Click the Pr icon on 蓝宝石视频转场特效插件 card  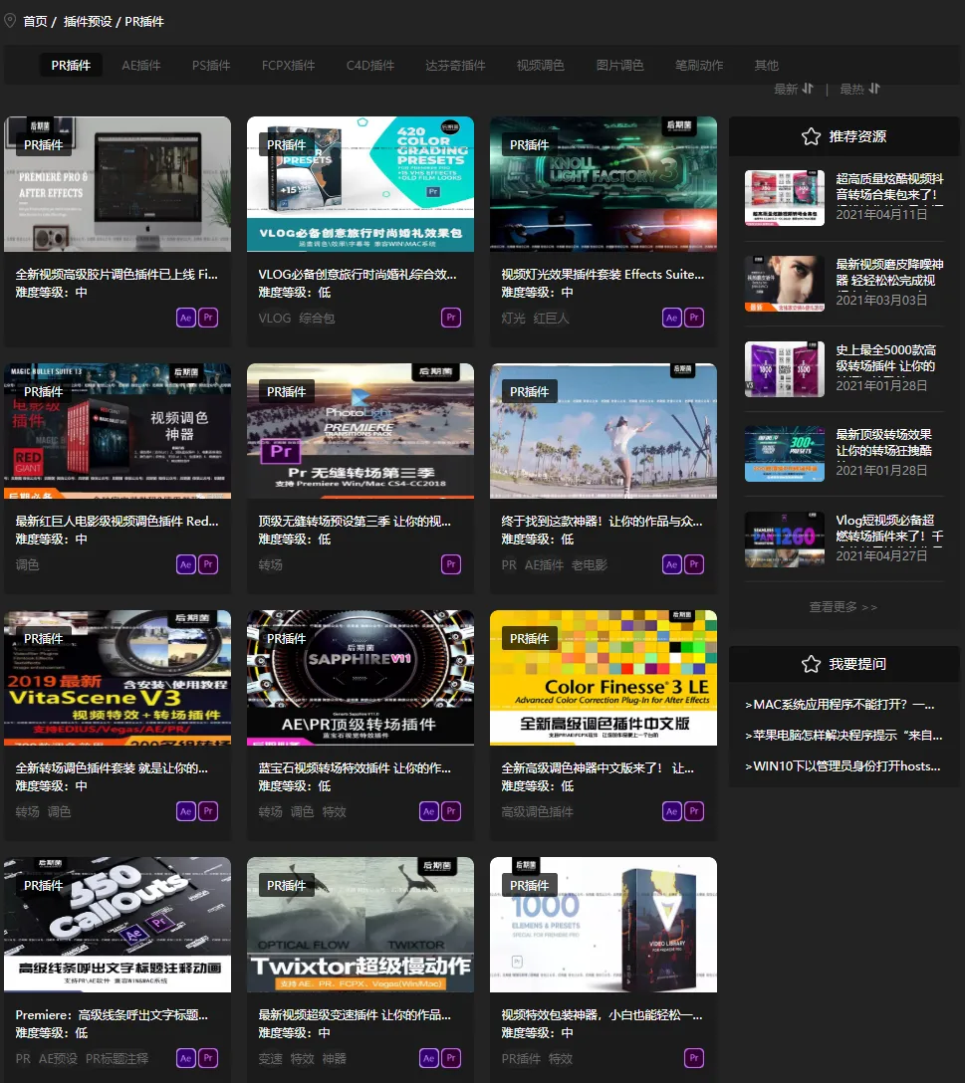tap(451, 811)
